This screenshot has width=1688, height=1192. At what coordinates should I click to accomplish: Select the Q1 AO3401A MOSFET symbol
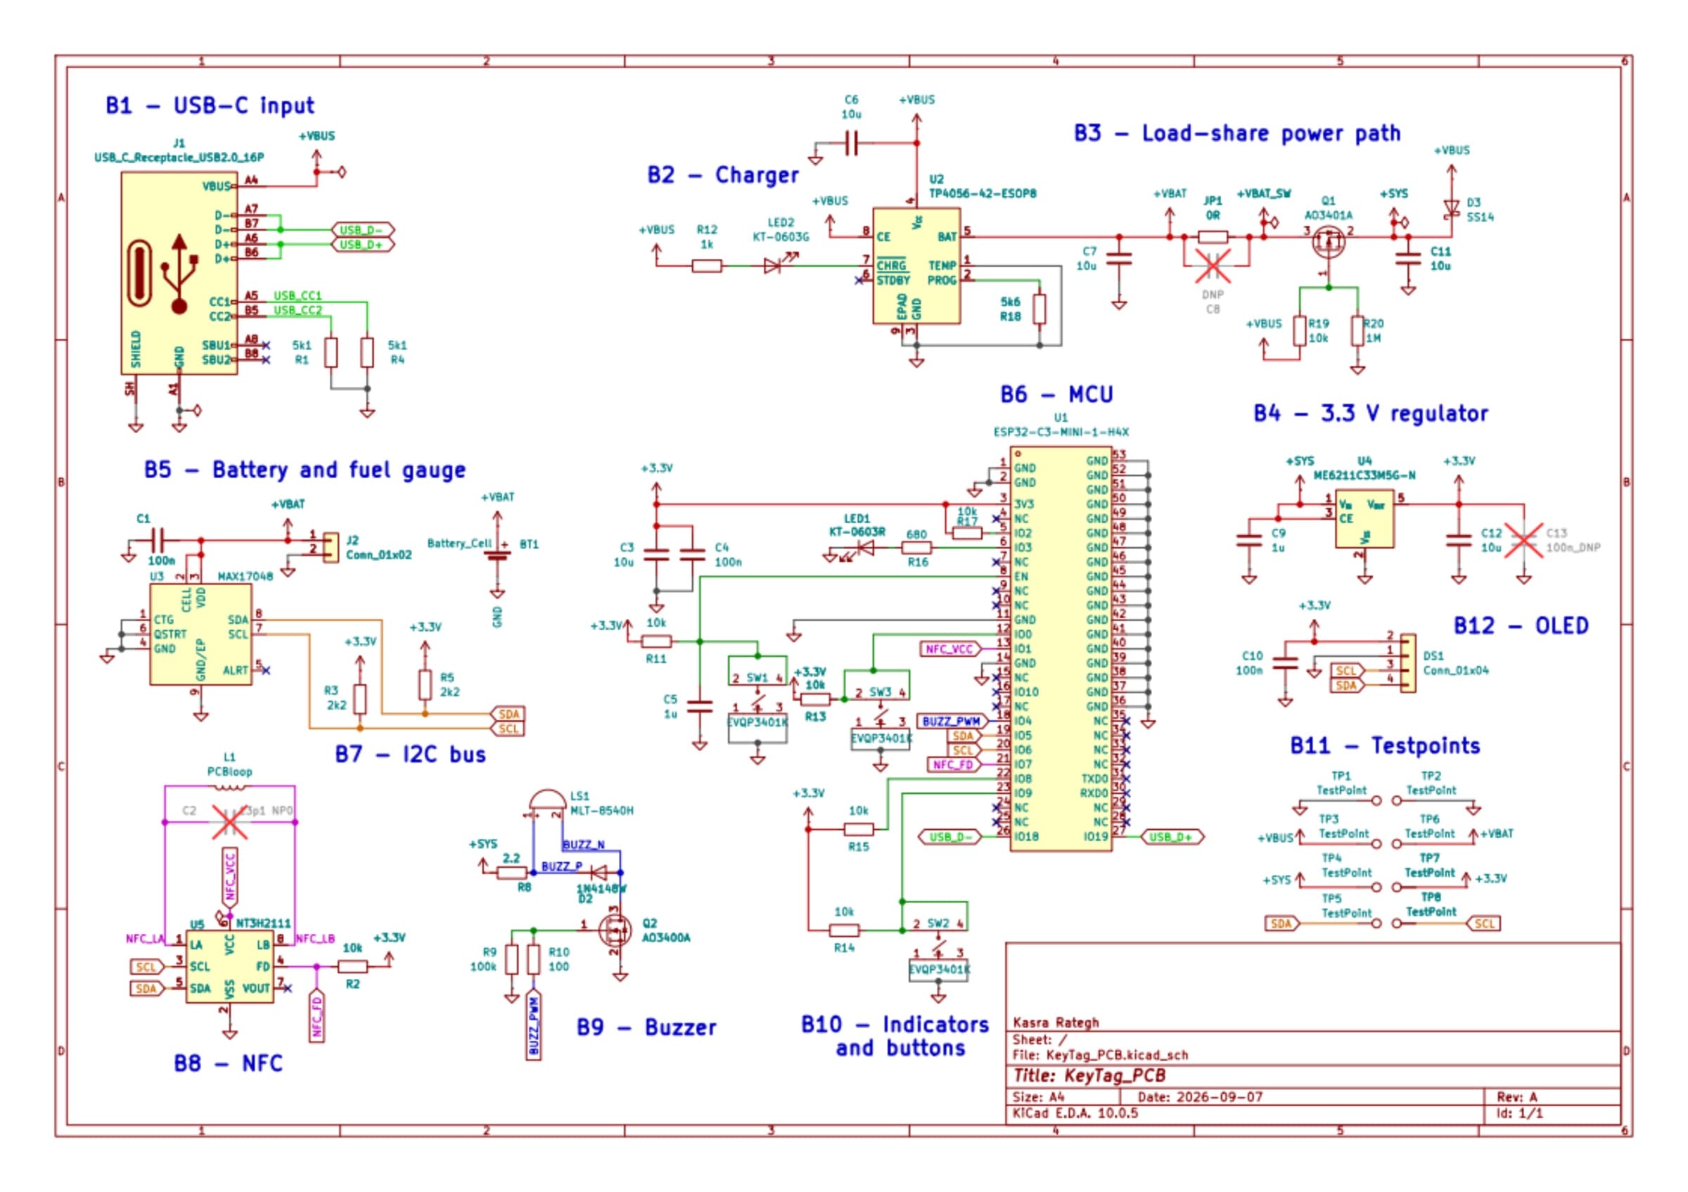point(1329,241)
